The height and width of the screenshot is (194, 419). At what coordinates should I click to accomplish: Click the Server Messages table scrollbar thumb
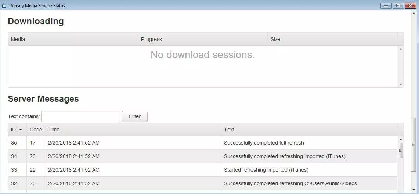tap(400, 150)
